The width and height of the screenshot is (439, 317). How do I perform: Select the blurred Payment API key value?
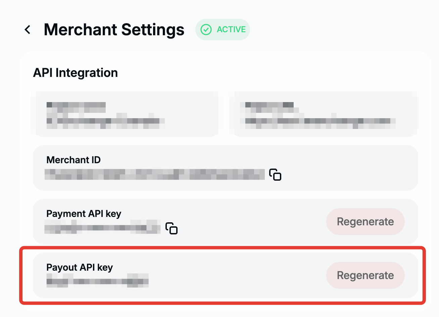click(x=102, y=227)
